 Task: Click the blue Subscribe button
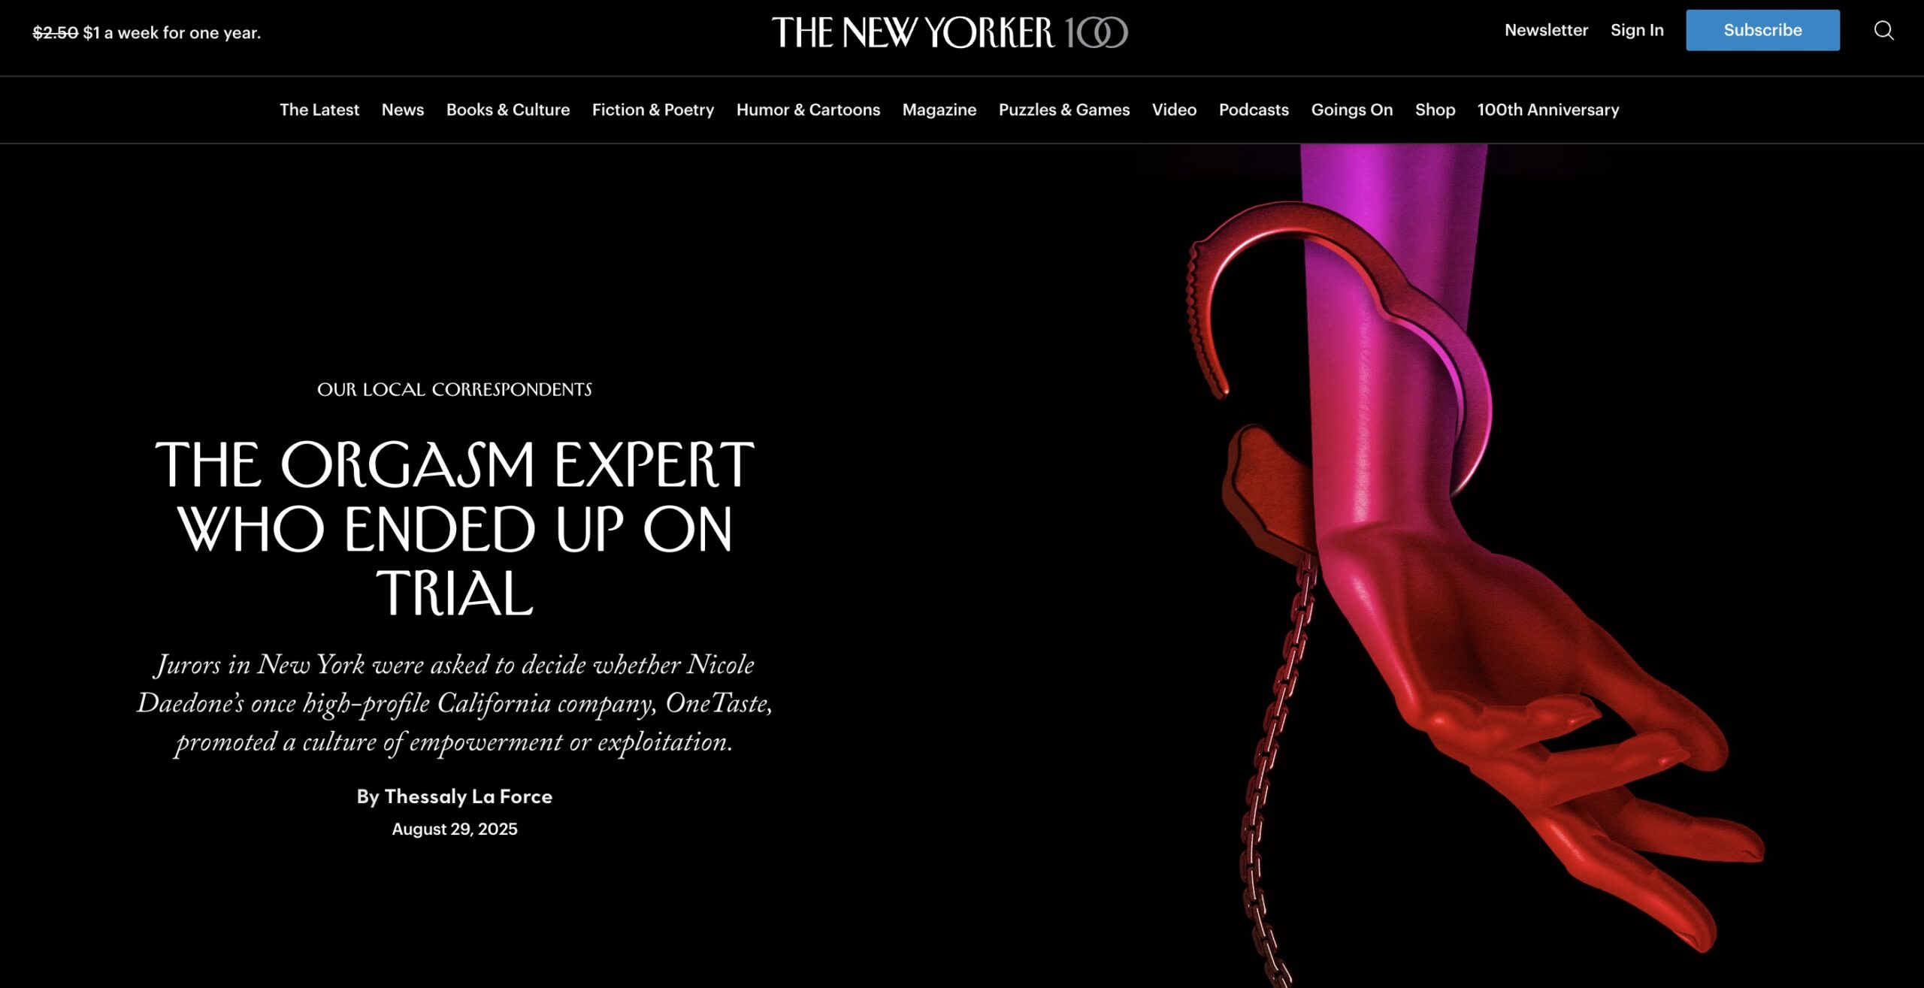(1762, 30)
